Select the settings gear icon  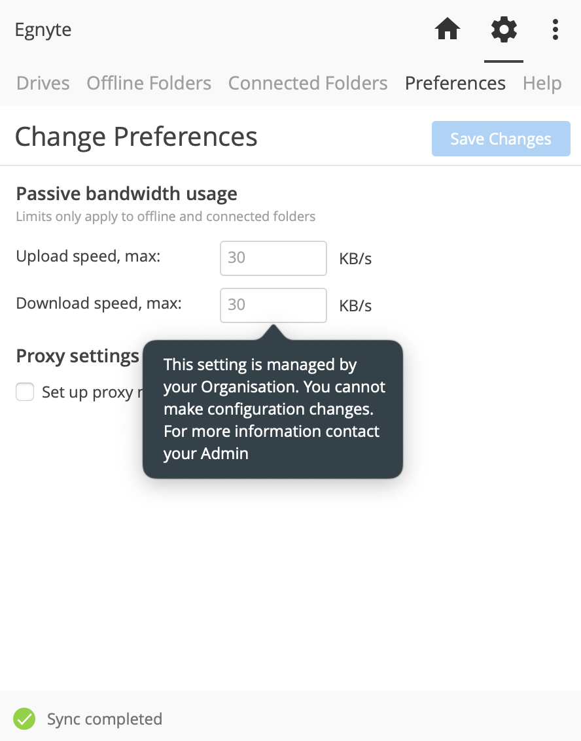coord(504,29)
